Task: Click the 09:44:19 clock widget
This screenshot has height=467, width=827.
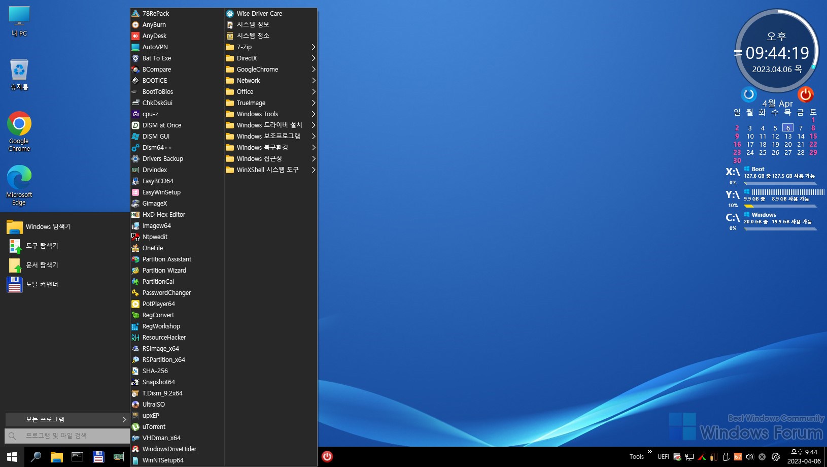Action: [777, 53]
